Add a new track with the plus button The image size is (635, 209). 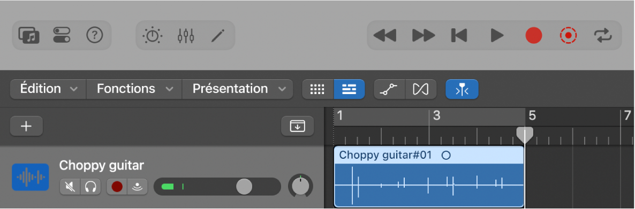(x=26, y=126)
